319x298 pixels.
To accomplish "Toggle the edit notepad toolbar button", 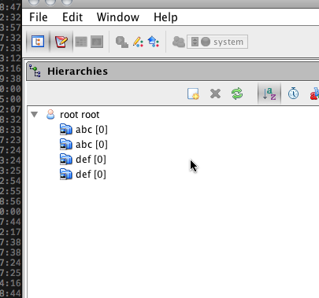I will (x=61, y=42).
